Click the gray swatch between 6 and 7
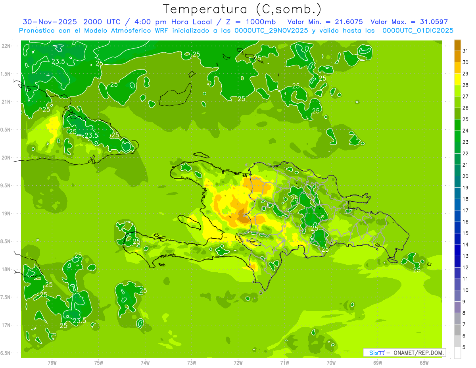 tap(457, 330)
